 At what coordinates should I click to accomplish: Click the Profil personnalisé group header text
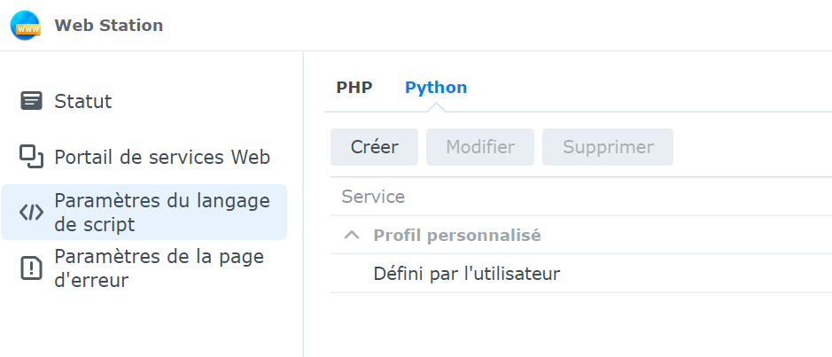(457, 236)
